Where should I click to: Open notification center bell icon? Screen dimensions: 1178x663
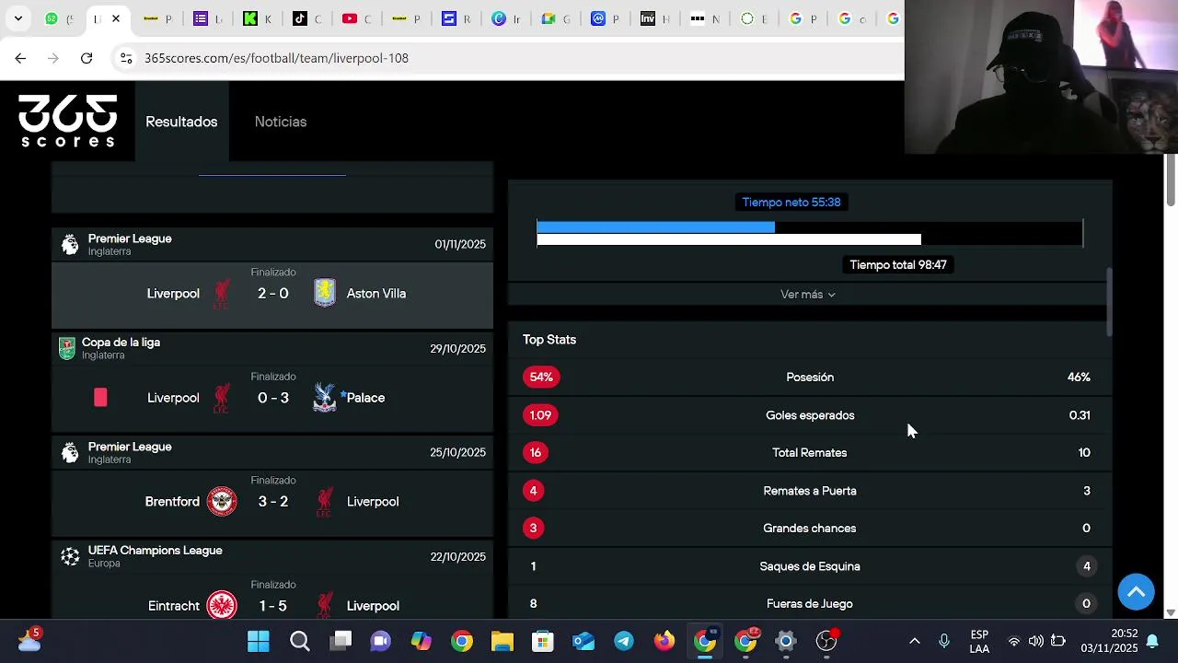click(1151, 642)
